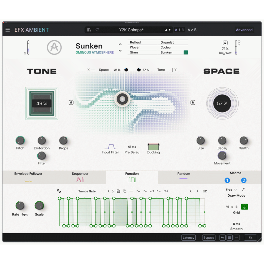Copy the function shape with the copy icon
264x264 pixels.
pos(125,191)
